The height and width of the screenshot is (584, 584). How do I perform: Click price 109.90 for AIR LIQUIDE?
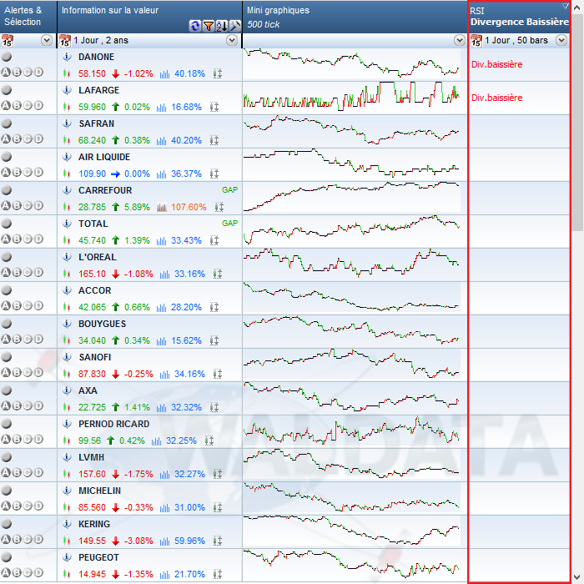point(92,174)
